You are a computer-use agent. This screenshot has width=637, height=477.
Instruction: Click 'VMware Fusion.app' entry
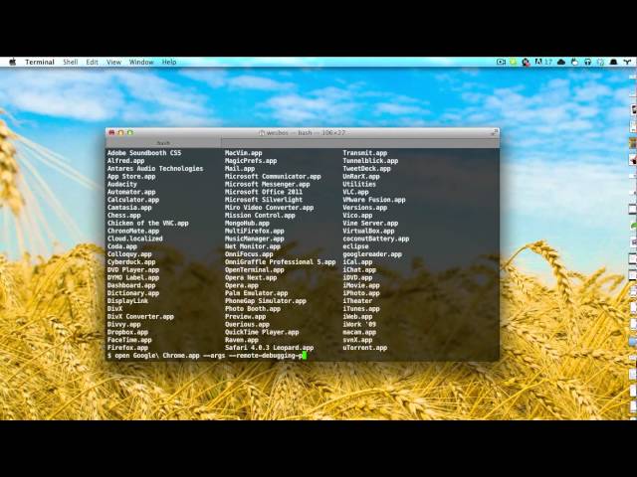coord(374,200)
